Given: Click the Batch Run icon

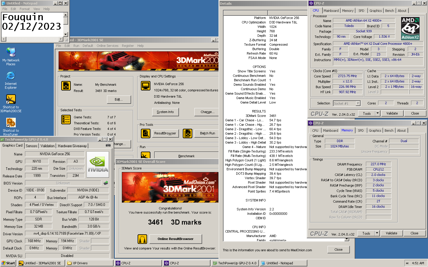Looking at the screenshot, I should click(188, 133).
